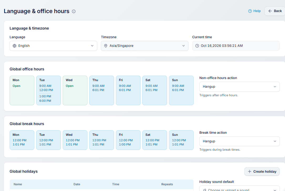The height and width of the screenshot is (191, 285).
Task: Click the 'Holiday sound default' label
Action: coord(216,182)
